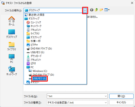Viewport: 135px width, 107px height.
Task: Select デスクトップ entry below ライブラリ in list
Action: [x=55, y=37]
